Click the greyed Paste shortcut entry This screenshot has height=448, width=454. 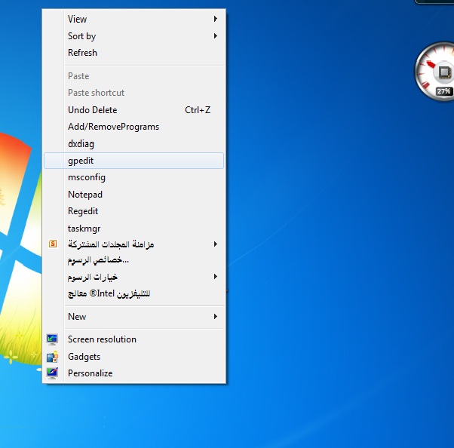133,93
